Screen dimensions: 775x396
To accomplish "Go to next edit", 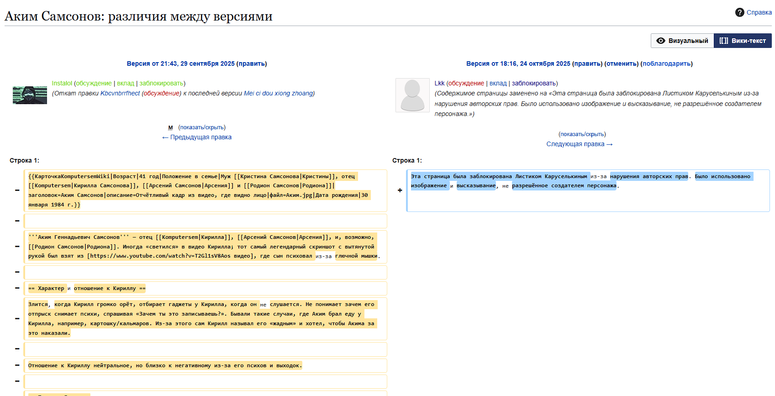I will (x=579, y=144).
